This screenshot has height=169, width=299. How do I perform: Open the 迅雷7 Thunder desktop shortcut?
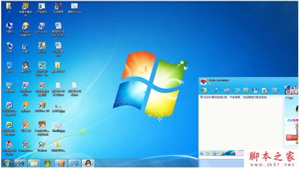pyautogui.click(x=26, y=47)
